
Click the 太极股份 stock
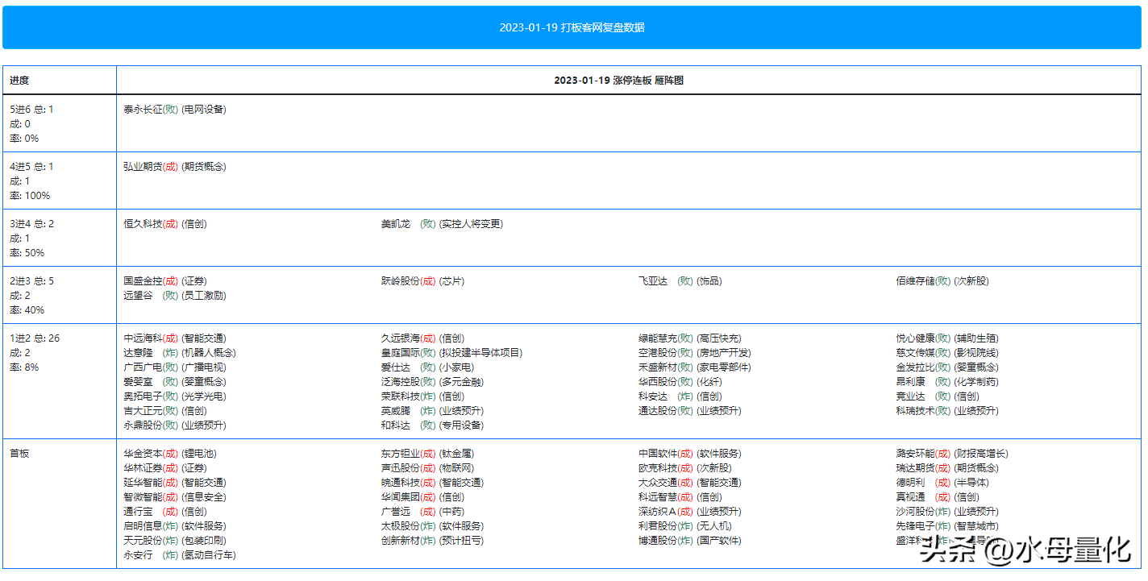click(x=401, y=526)
